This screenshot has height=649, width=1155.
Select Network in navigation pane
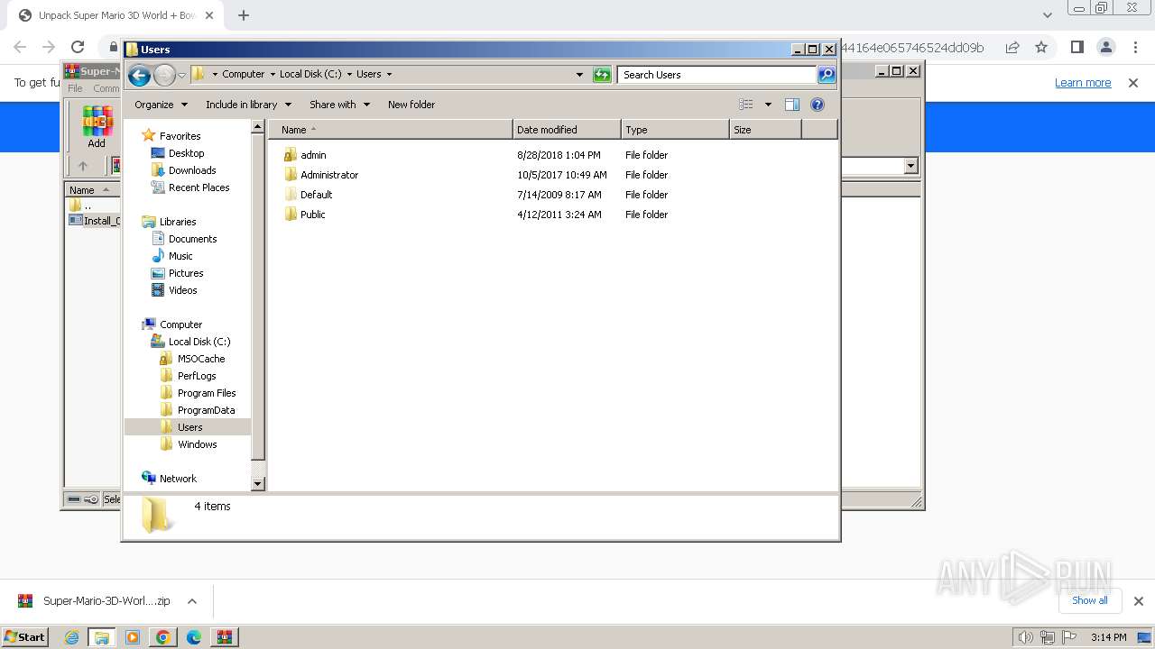coord(178,479)
